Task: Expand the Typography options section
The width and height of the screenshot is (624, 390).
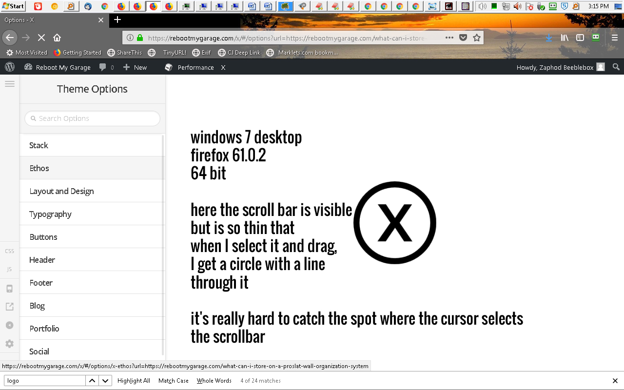Action: (x=50, y=214)
